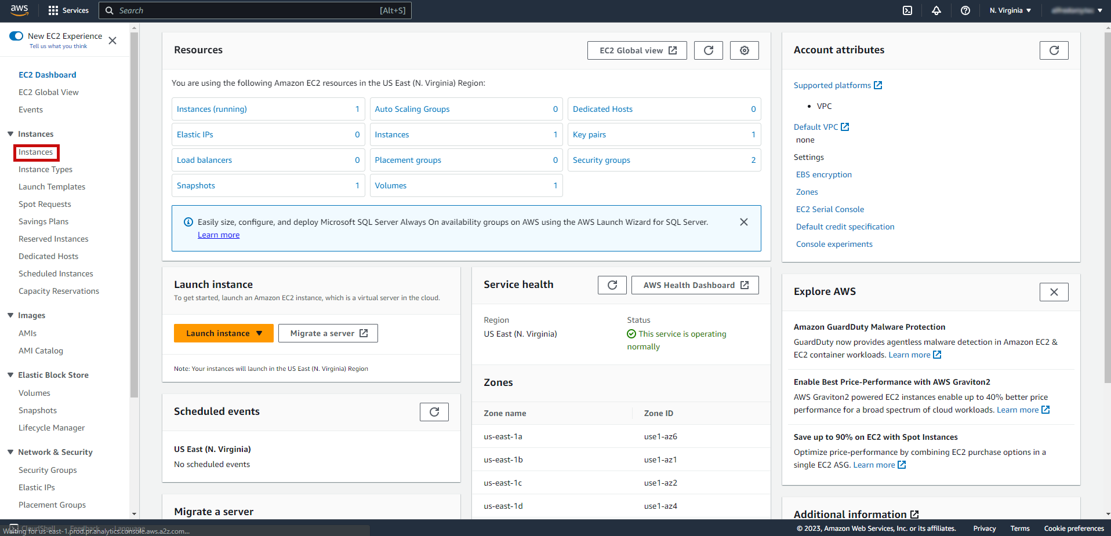Refresh Account attributes panel
The width and height of the screenshot is (1111, 536).
pyautogui.click(x=1054, y=50)
